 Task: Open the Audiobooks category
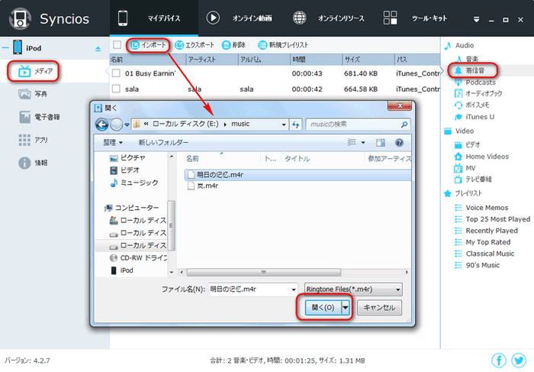(x=478, y=93)
